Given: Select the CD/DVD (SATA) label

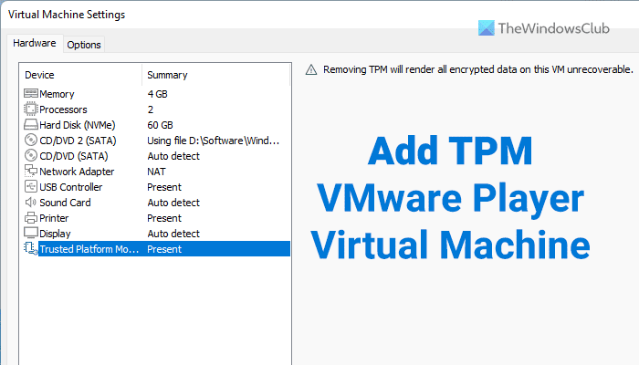Looking at the screenshot, I should coord(74,156).
